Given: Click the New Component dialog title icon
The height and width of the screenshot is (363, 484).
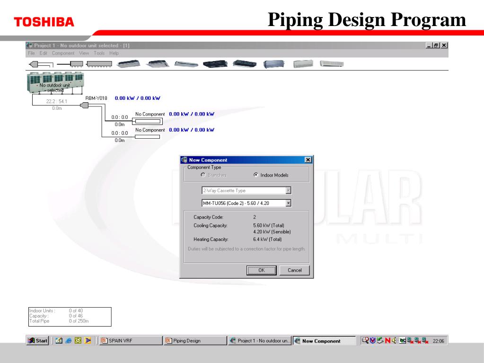Looking at the screenshot, I should tap(184, 160).
